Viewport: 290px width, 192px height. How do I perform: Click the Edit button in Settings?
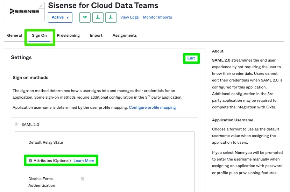click(x=191, y=58)
